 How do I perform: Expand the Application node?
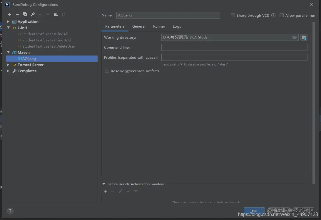[x=8, y=21]
